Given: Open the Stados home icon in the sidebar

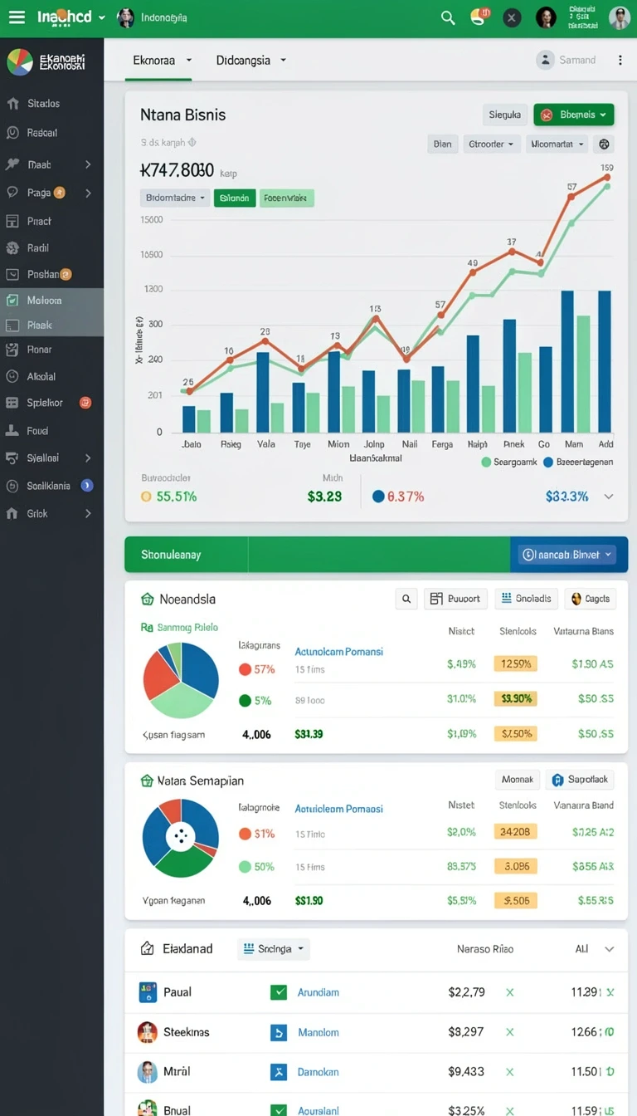Looking at the screenshot, I should pyautogui.click(x=12, y=104).
